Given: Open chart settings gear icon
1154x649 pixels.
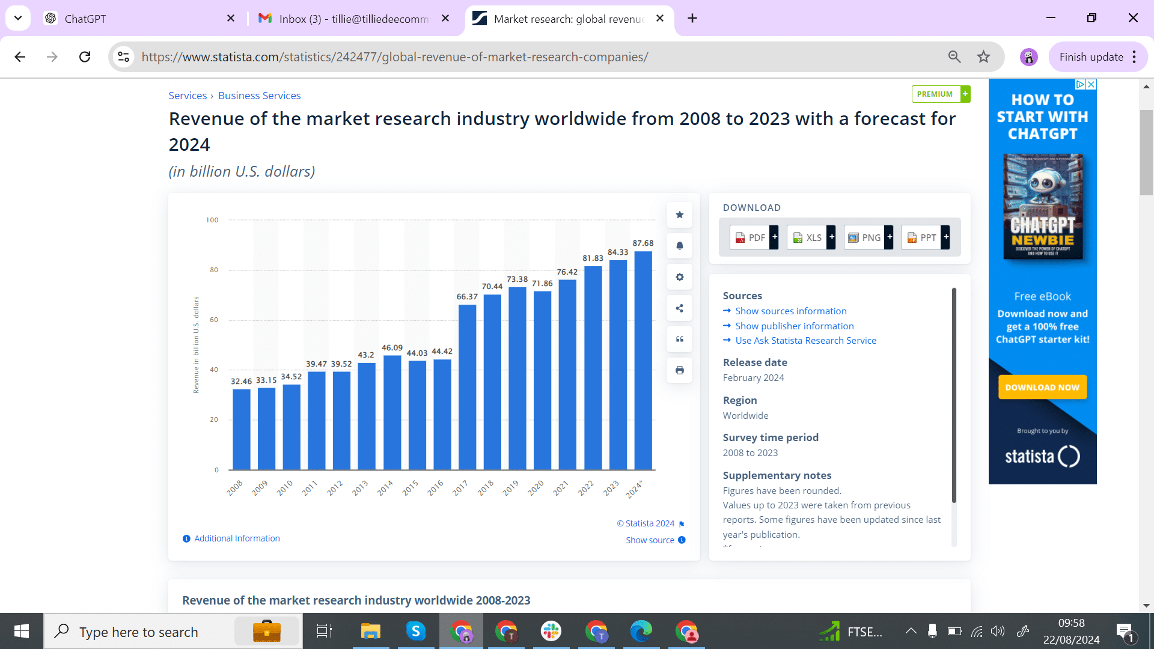Looking at the screenshot, I should 679,277.
